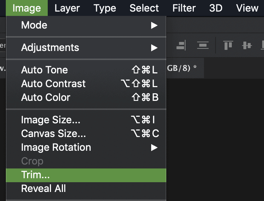Open the View menu
This screenshot has width=264, height=201.
[x=247, y=8]
